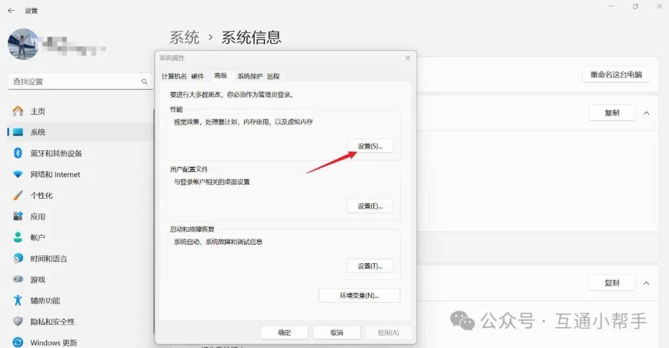Open 隐私和安全性 shield icon
This screenshot has height=348, width=669.
(18, 321)
